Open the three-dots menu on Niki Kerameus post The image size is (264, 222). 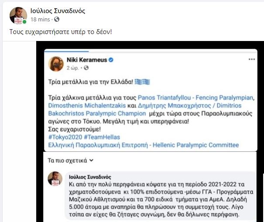tap(251, 59)
